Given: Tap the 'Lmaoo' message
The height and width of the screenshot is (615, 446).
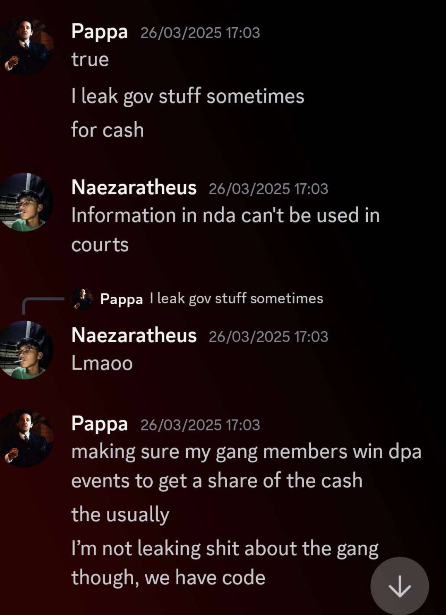Looking at the screenshot, I should (x=102, y=363).
